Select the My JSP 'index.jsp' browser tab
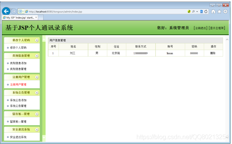The image size is (232, 144). tap(20, 18)
